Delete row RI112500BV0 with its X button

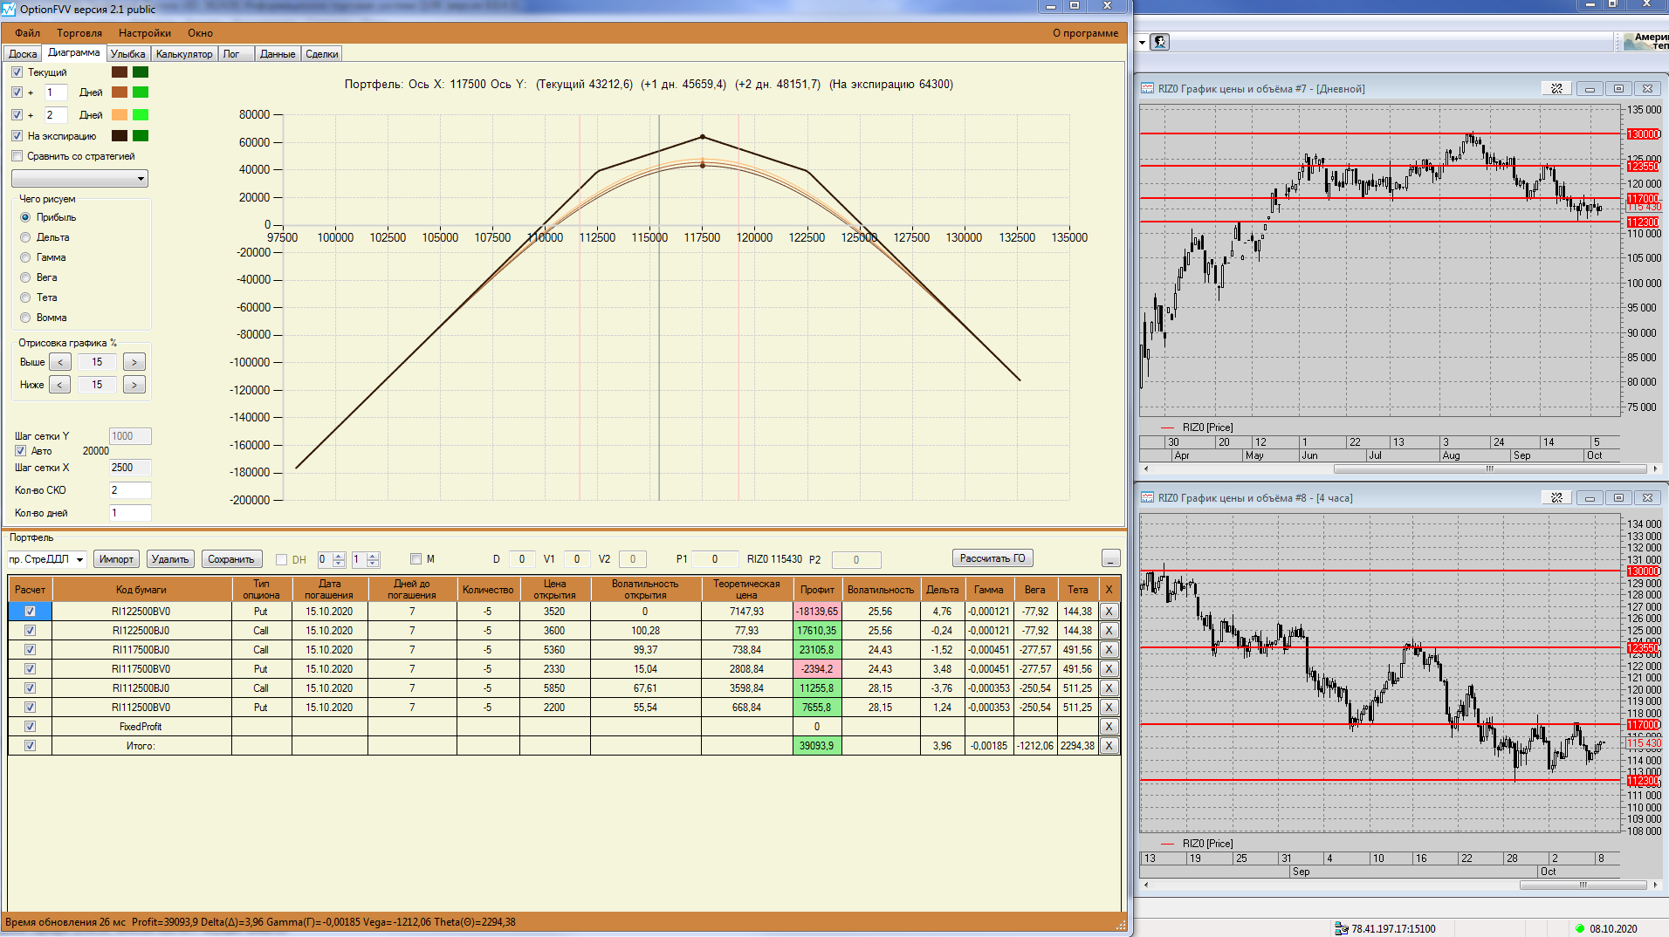click(x=1109, y=707)
